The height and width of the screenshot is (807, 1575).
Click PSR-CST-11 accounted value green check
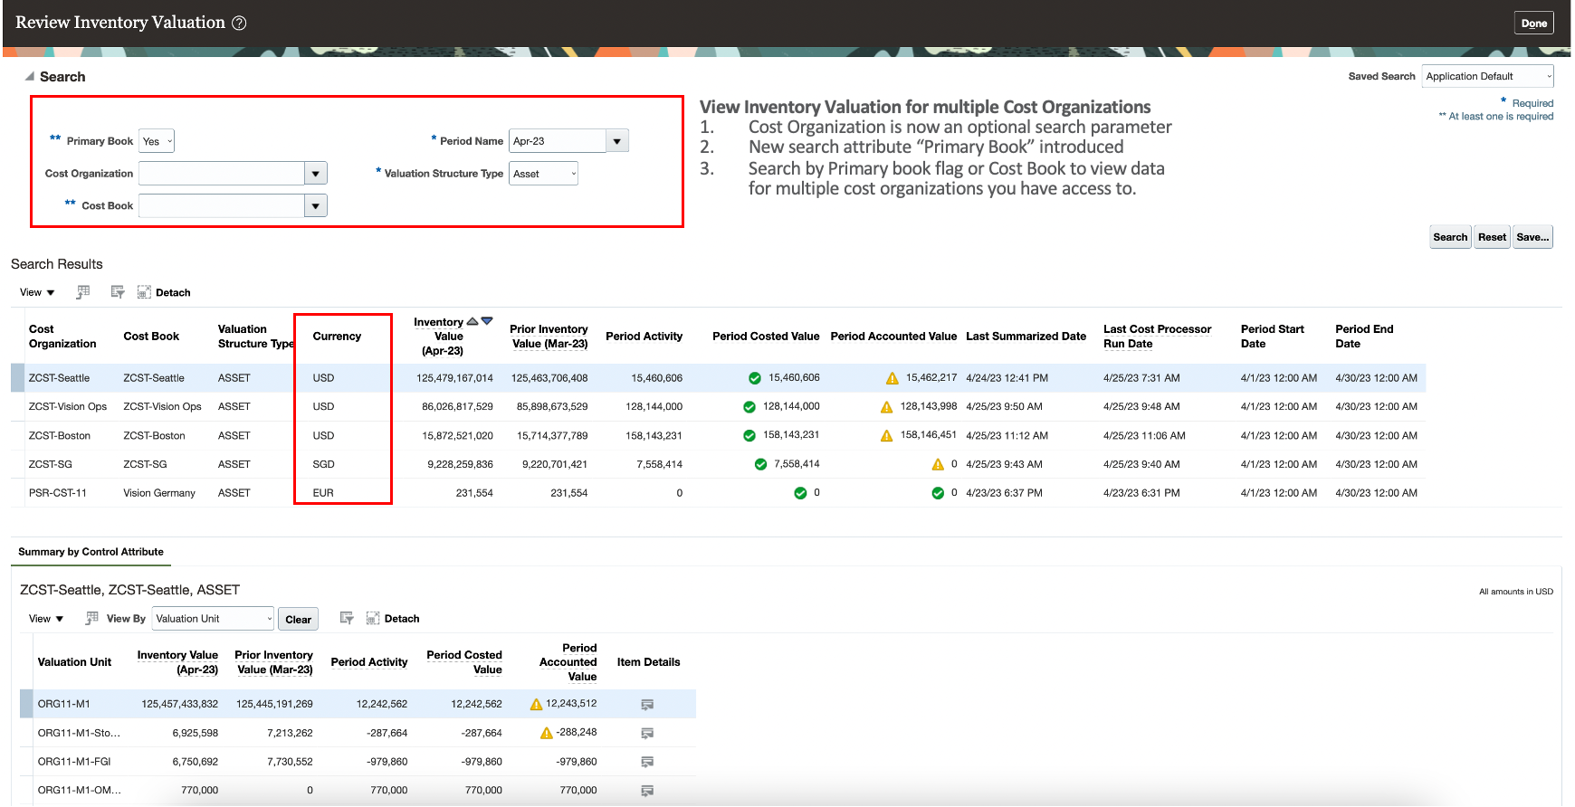tap(938, 493)
